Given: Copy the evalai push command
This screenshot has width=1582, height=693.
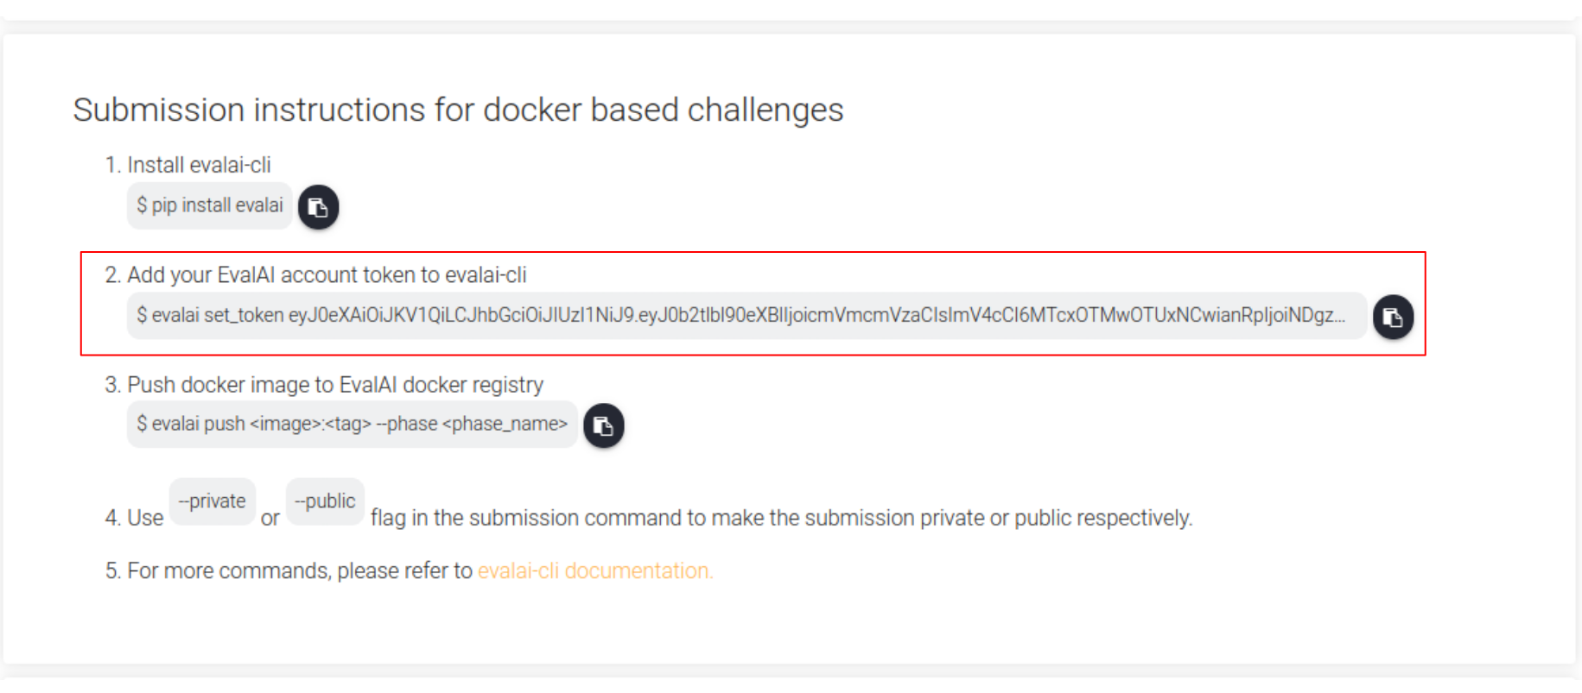Looking at the screenshot, I should [x=603, y=425].
